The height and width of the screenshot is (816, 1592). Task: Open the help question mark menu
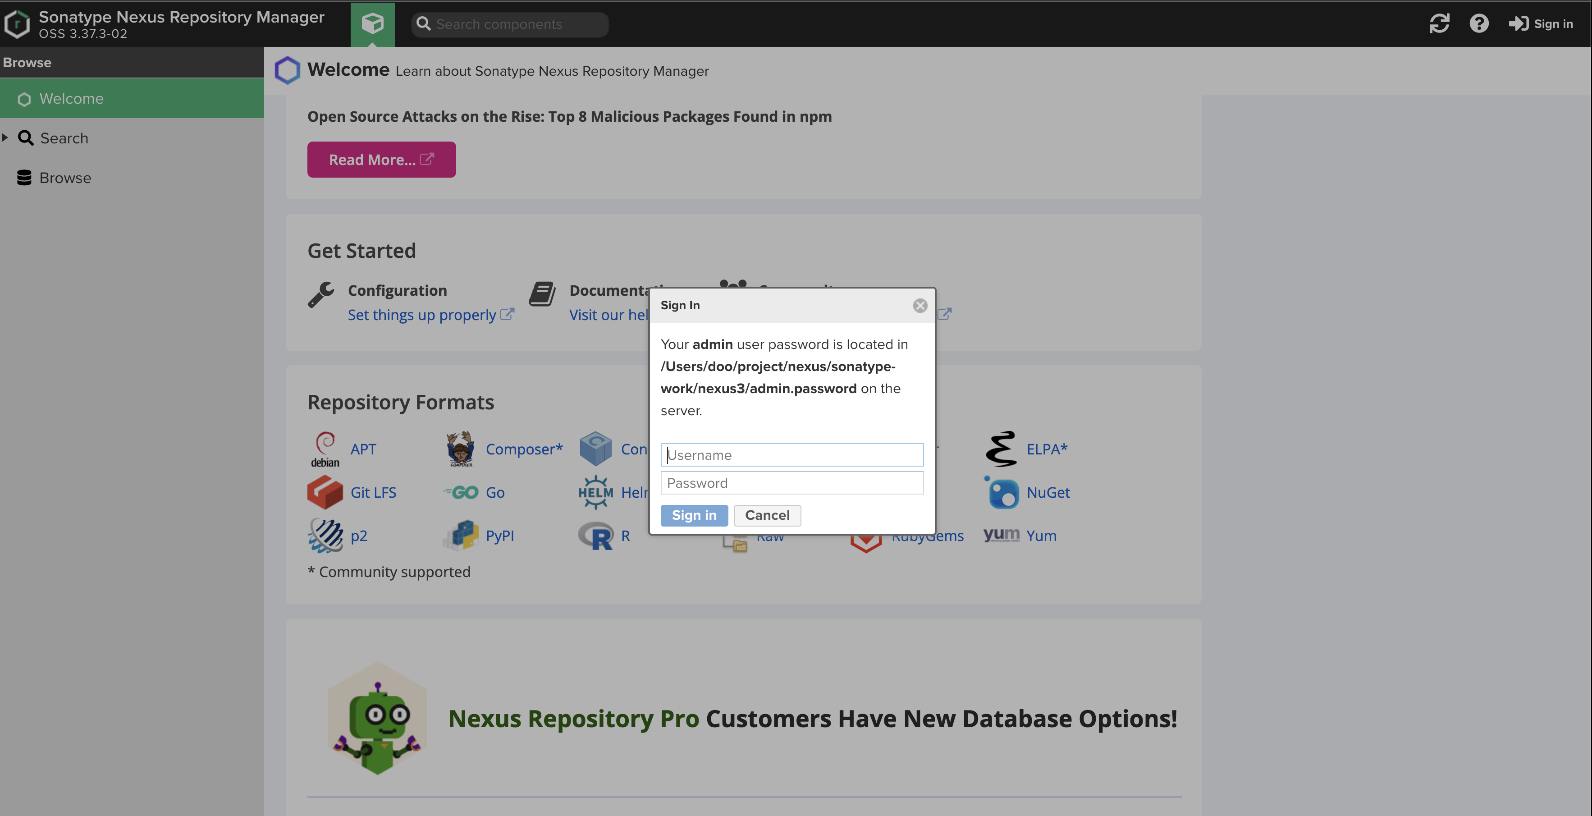point(1478,23)
